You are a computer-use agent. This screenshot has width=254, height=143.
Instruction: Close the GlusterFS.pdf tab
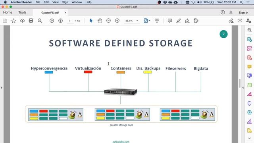65,13
